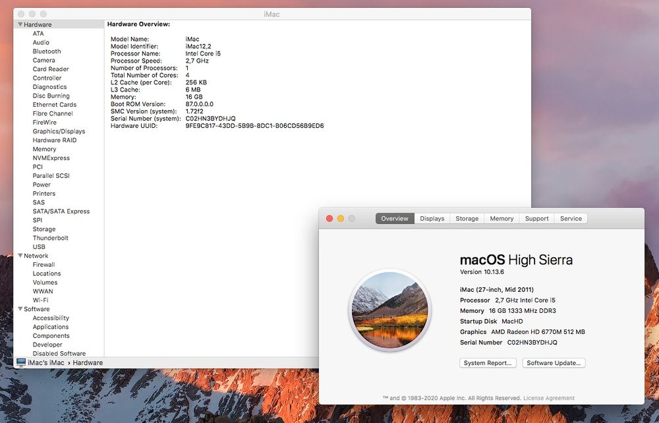Select WWAN under Network
The image size is (659, 423).
click(43, 291)
